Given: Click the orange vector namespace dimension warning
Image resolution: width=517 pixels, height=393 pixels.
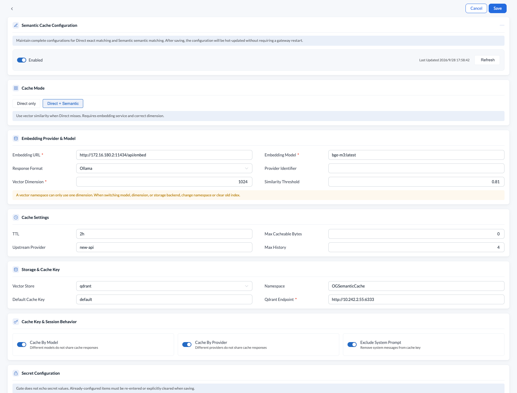Looking at the screenshot, I should 258,195.
